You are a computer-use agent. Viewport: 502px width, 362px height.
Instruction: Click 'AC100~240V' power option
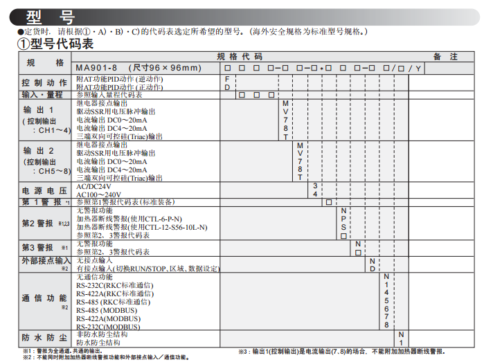[x=98, y=195]
